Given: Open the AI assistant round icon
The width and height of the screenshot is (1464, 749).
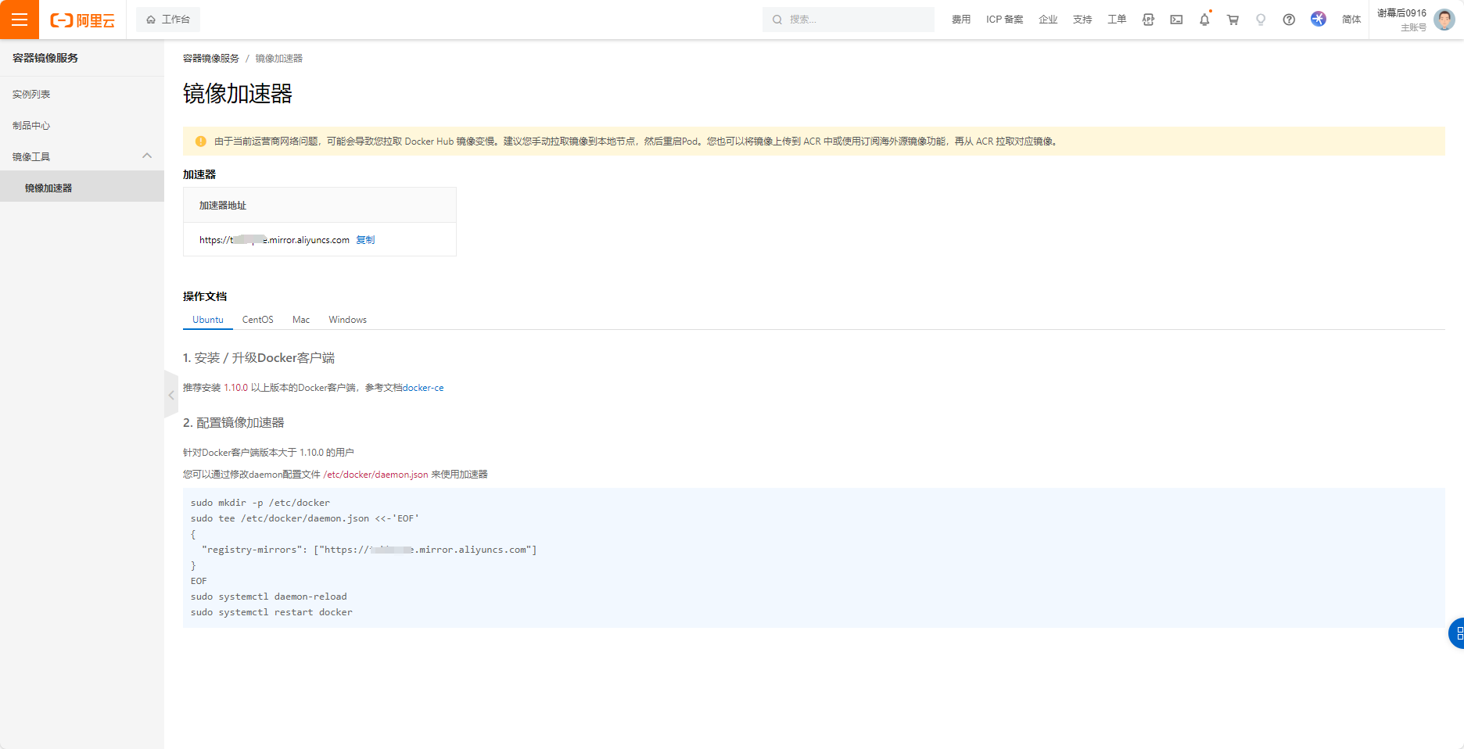Looking at the screenshot, I should click(1319, 19).
